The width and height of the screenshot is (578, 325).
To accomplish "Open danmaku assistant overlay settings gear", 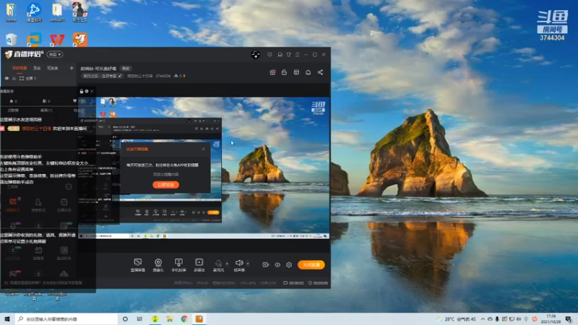I will click(87, 91).
